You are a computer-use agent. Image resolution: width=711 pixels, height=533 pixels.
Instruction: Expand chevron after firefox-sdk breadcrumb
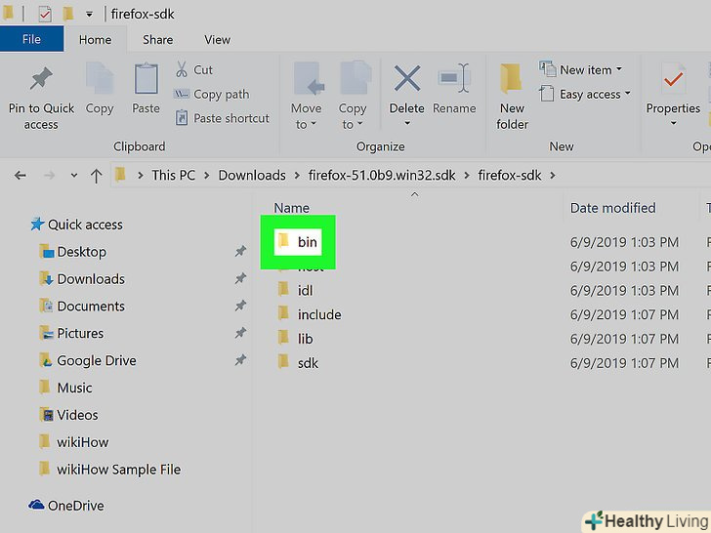553,176
